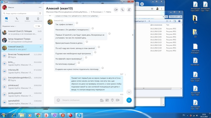Viewport: 211px width, 118px height.
Task: Open the Общий доступ dropdown in Explorer
Action: click(140, 21)
